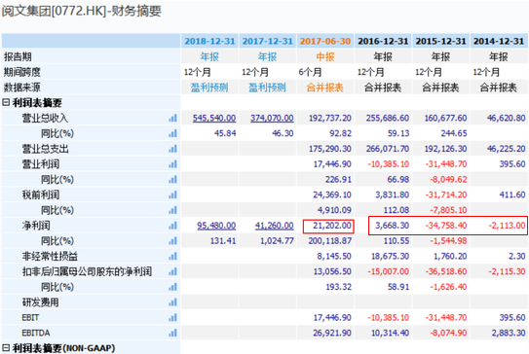Click 扣非后 net profit value -15,007.00
The image size is (529, 354).
pos(389,271)
